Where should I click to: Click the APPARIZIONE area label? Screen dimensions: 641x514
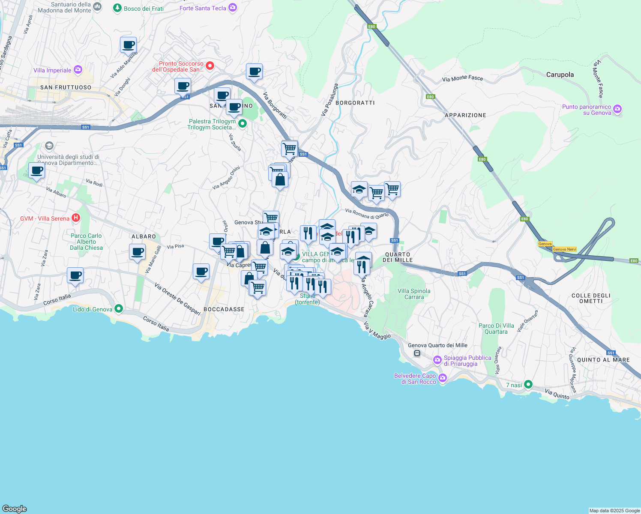pyautogui.click(x=465, y=115)
